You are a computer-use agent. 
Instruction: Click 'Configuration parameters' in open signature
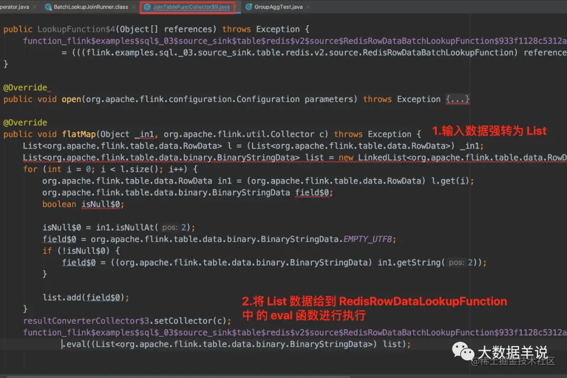[x=297, y=99]
